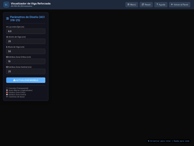
Task: Click the Rueda para zoom hint text
Action: click(181, 141)
